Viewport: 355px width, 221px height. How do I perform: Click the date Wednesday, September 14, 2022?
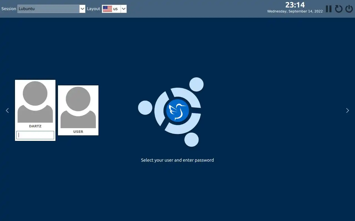coord(295,11)
